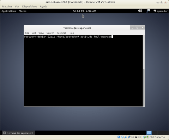Switch to the second workspace in the switcher
Image resolution: width=169 pixels, height=140 pixels.
(x=155, y=133)
